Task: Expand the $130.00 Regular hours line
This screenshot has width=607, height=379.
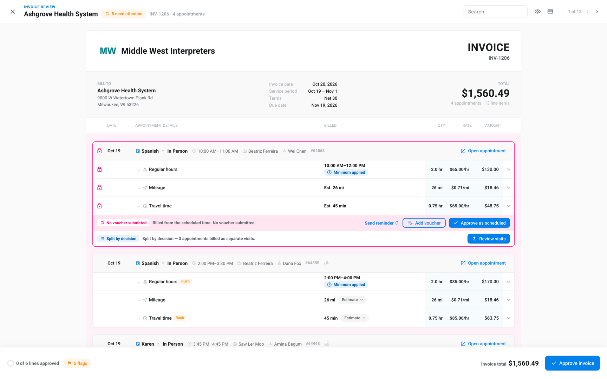Action: (x=508, y=169)
